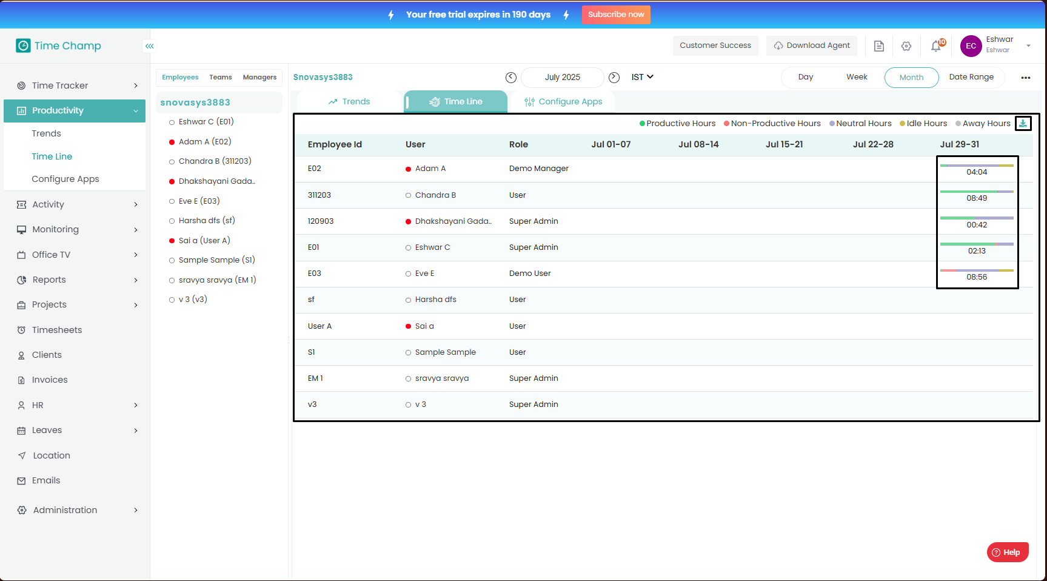Image resolution: width=1047 pixels, height=581 pixels.
Task: Select the Day view toggle
Action: coord(805,77)
